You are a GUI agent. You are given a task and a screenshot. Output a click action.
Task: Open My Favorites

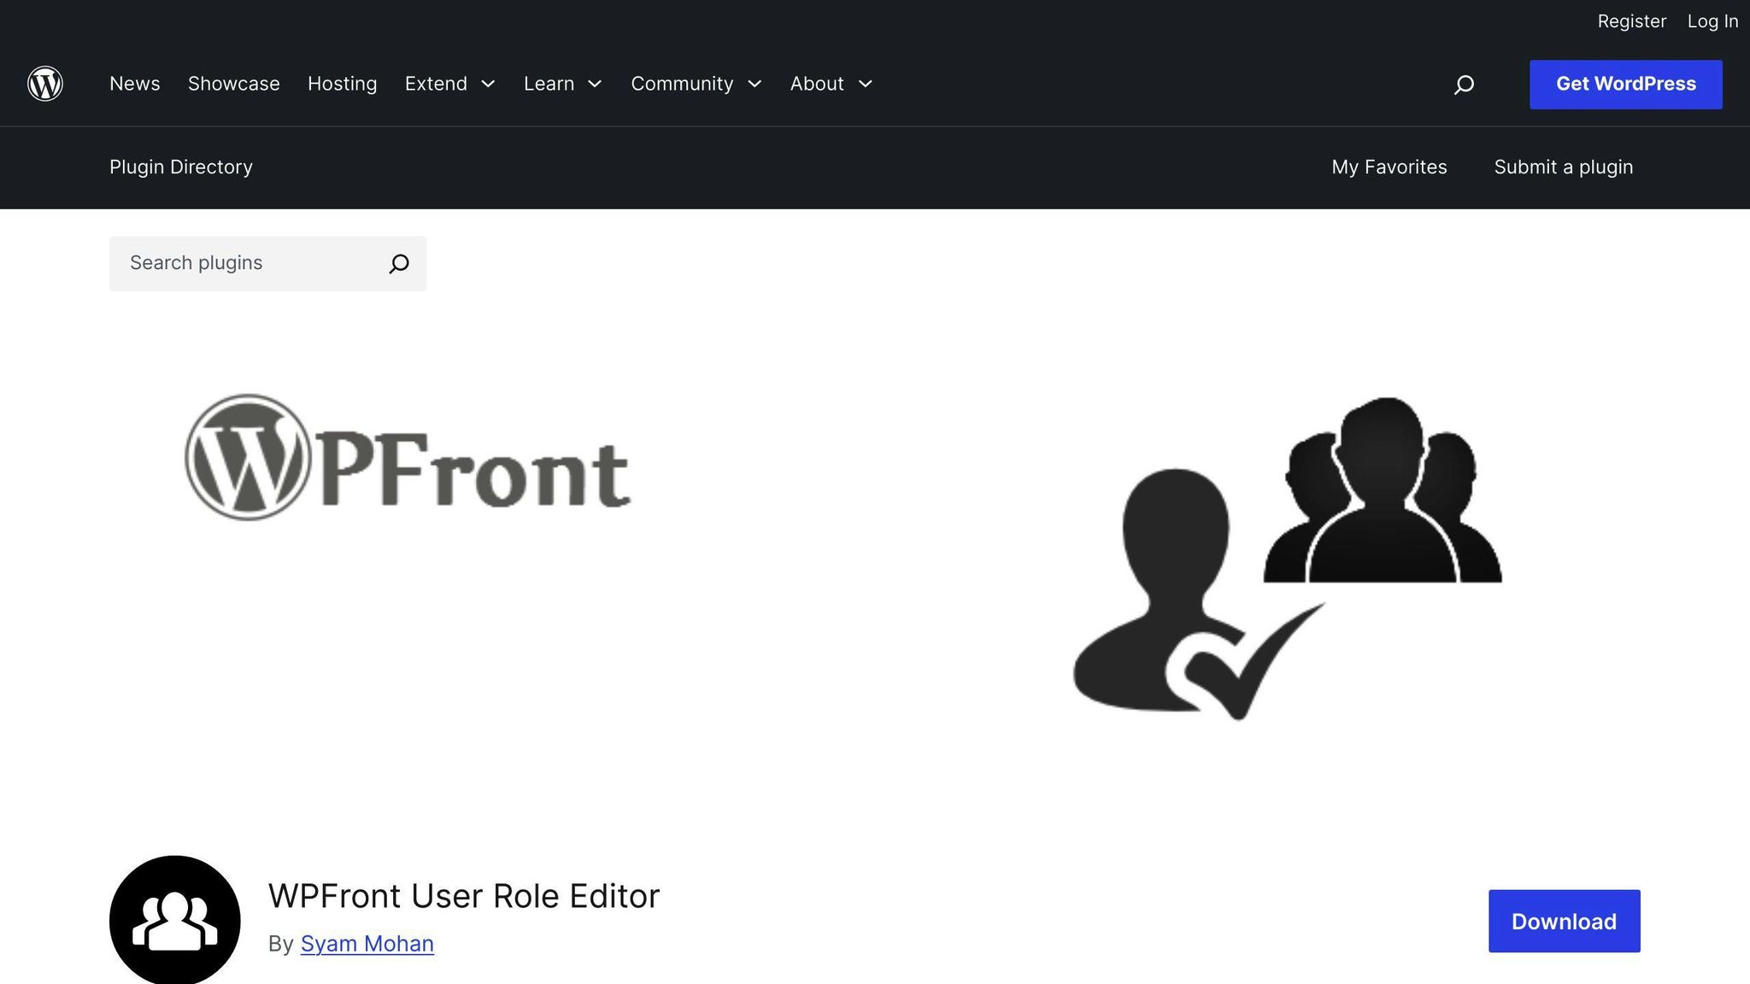coord(1389,167)
